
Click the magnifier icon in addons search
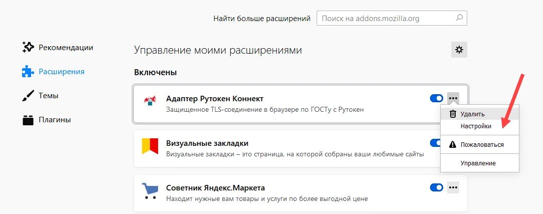click(x=459, y=18)
